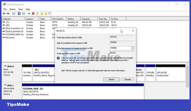The height and width of the screenshot is (111, 191).
Task: Maximize the Disk Management window
Action: 177,4
